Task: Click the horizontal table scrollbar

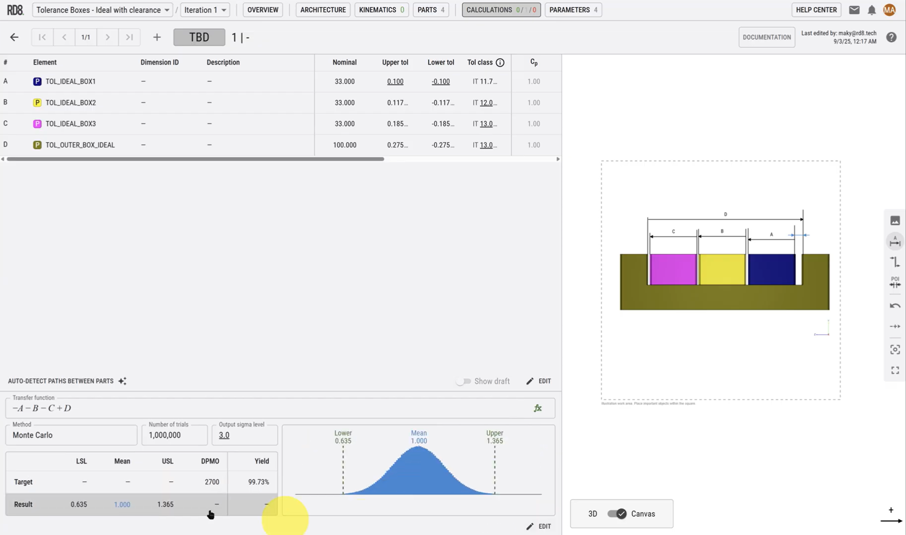Action: click(195, 159)
